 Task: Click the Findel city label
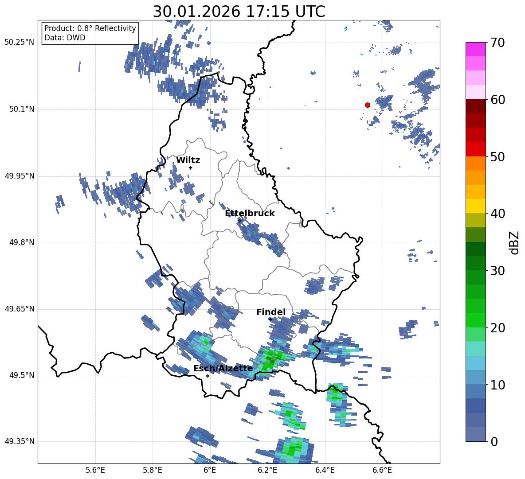(271, 312)
